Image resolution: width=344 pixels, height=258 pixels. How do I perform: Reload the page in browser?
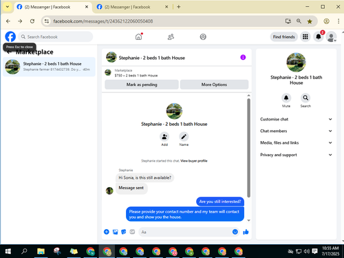point(32,21)
